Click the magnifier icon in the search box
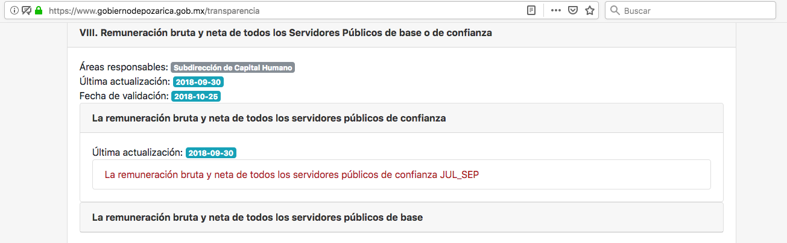This screenshot has width=787, height=243. [615, 11]
